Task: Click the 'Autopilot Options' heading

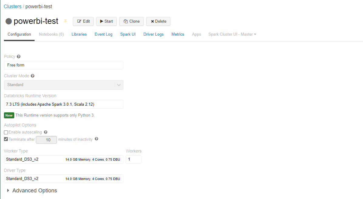Action: pos(20,125)
